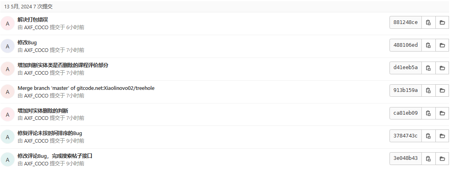
Task: Copy commit SHA for 3784743c
Action: [428, 136]
